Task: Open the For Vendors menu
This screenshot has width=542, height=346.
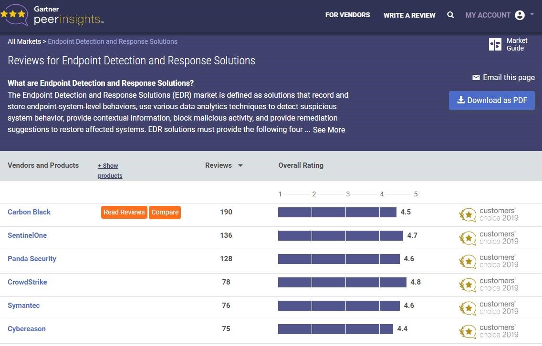Action: 347,15
